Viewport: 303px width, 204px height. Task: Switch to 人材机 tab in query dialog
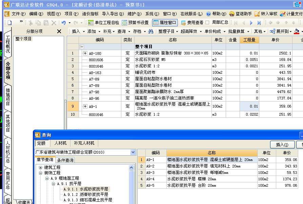click(60, 143)
